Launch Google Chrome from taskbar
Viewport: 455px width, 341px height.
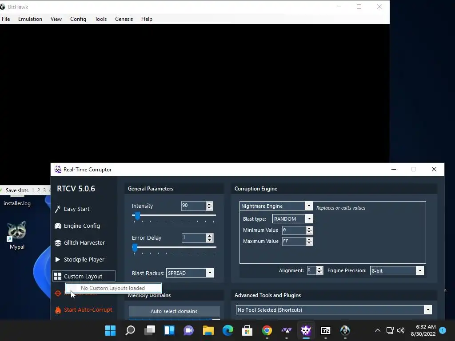(267, 330)
